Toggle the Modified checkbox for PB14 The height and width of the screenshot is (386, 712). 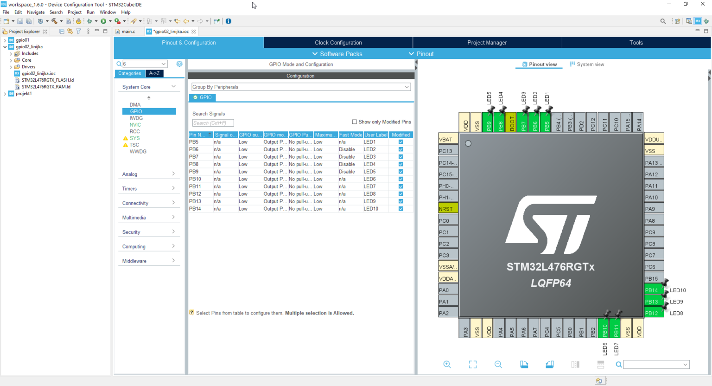click(400, 208)
